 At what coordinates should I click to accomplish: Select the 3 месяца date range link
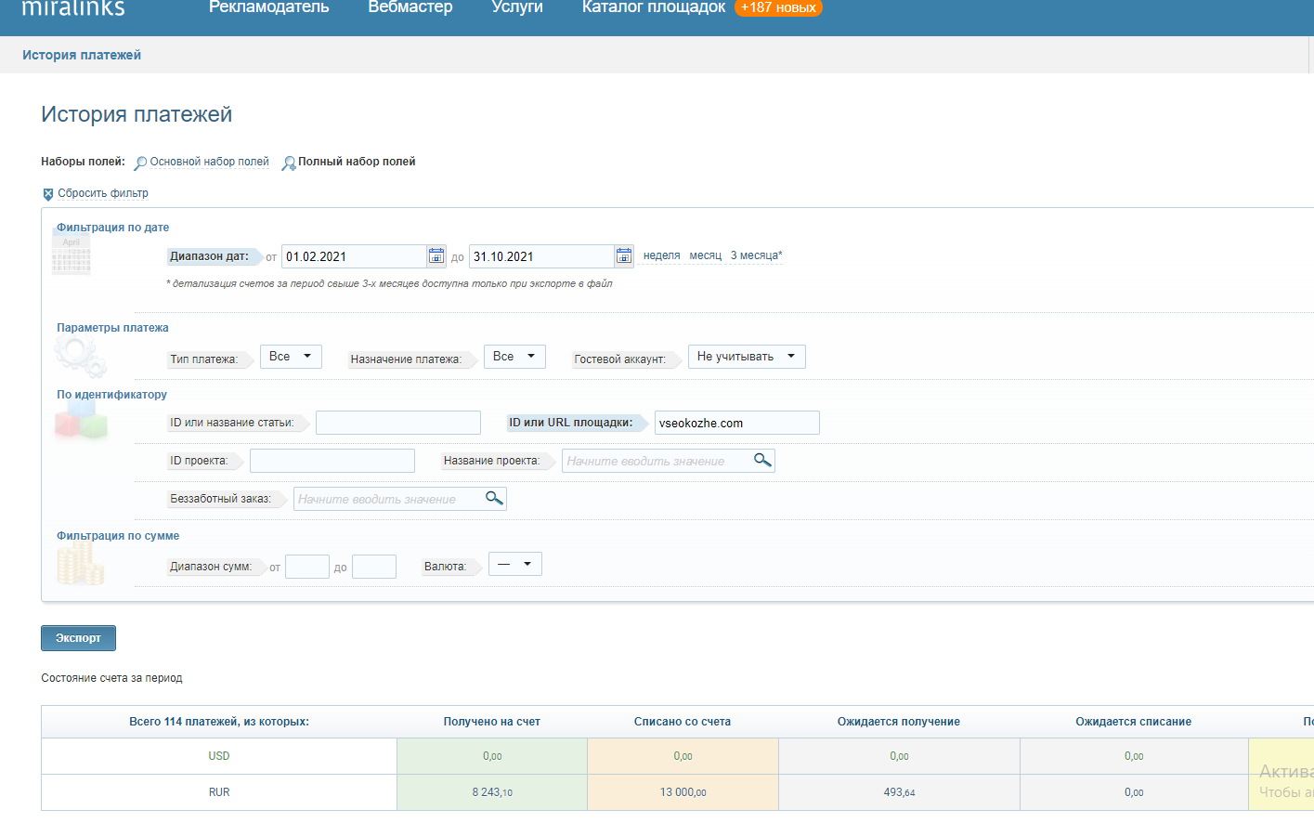[755, 255]
